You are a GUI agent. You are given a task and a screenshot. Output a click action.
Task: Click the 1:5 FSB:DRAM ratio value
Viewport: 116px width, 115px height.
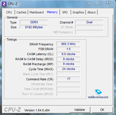[x=69, y=49]
